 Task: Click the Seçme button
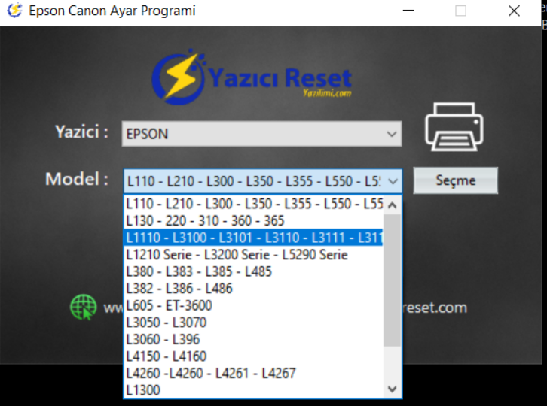pos(456,180)
